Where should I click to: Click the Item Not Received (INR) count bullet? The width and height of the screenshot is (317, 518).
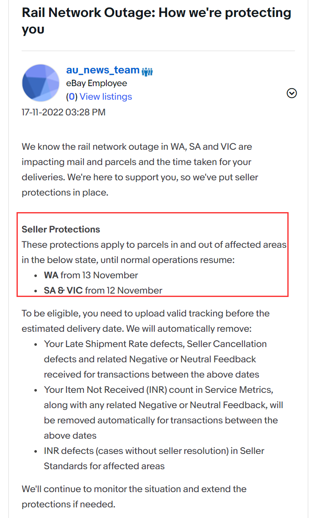(164, 412)
